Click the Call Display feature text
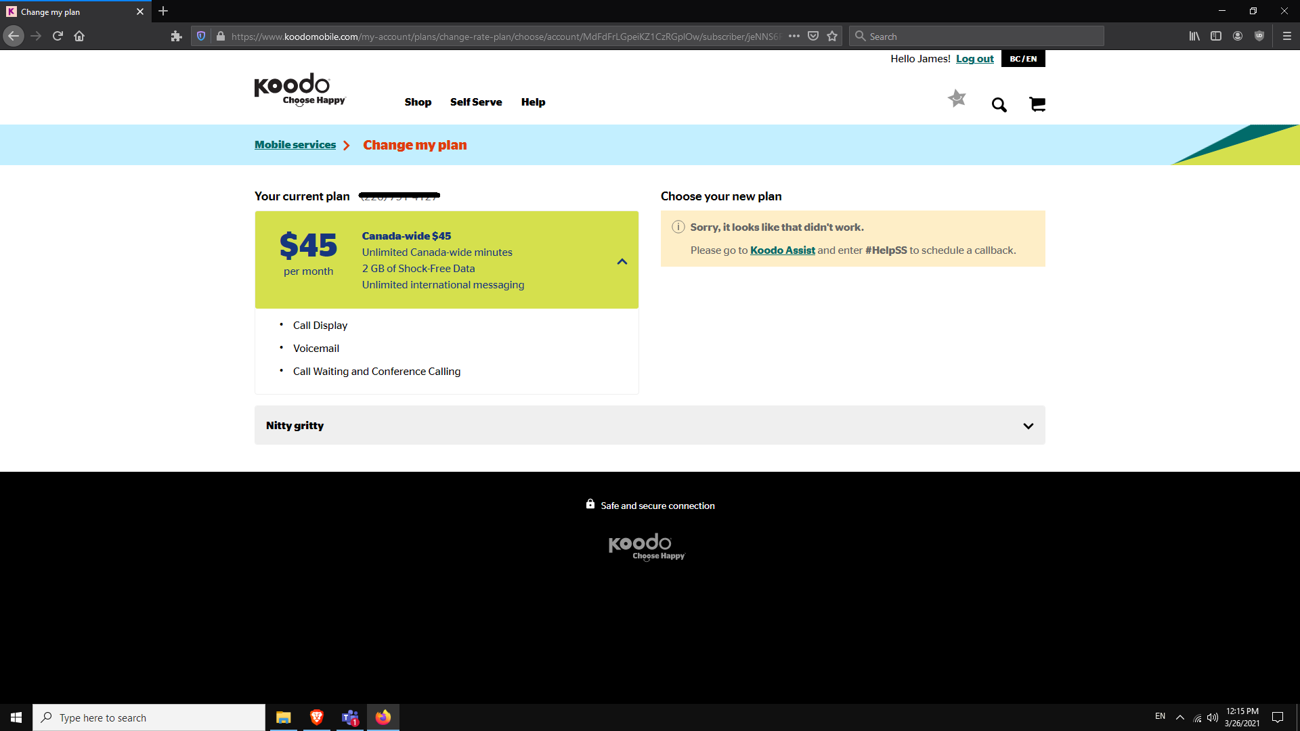This screenshot has height=731, width=1300. click(320, 326)
